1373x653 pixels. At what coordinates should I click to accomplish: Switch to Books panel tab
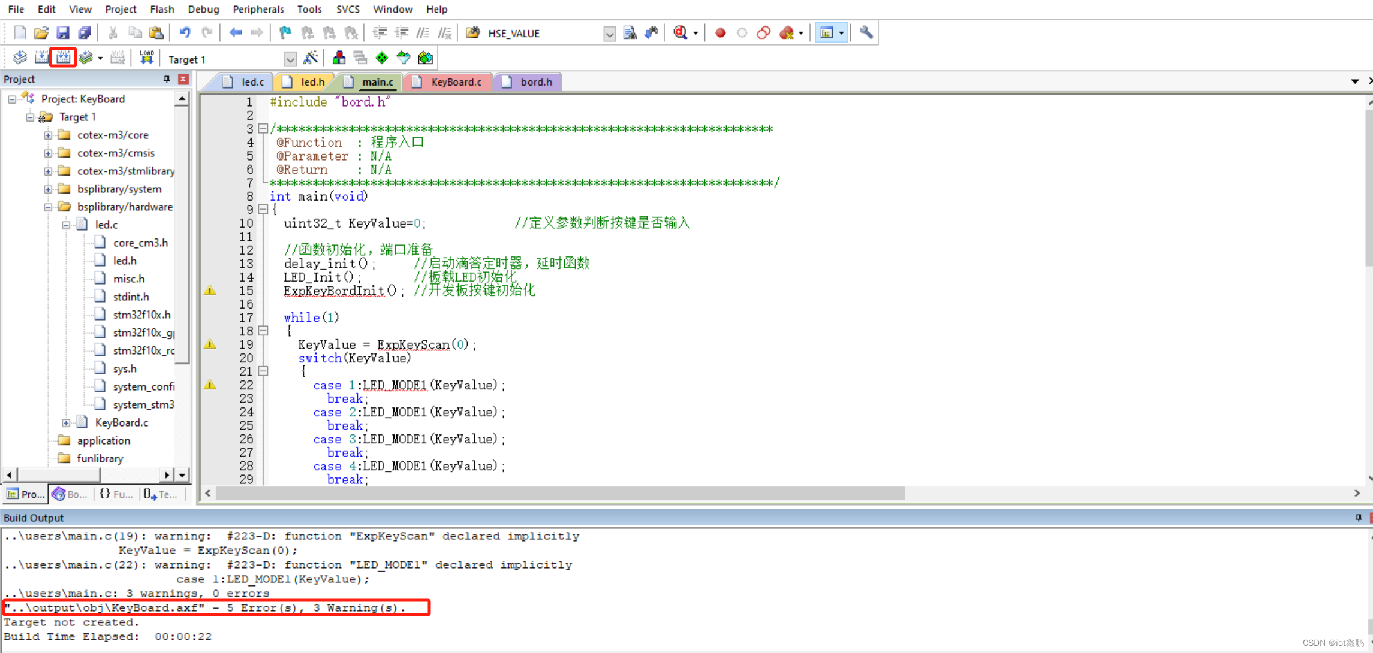click(x=71, y=494)
